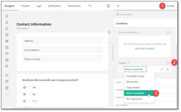The height and width of the screenshot is (112, 181).
Task: Click the redo arrow icon
Action: 98,6
